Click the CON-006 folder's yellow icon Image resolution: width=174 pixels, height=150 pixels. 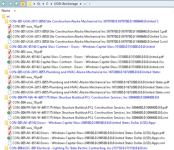[6, 148]
